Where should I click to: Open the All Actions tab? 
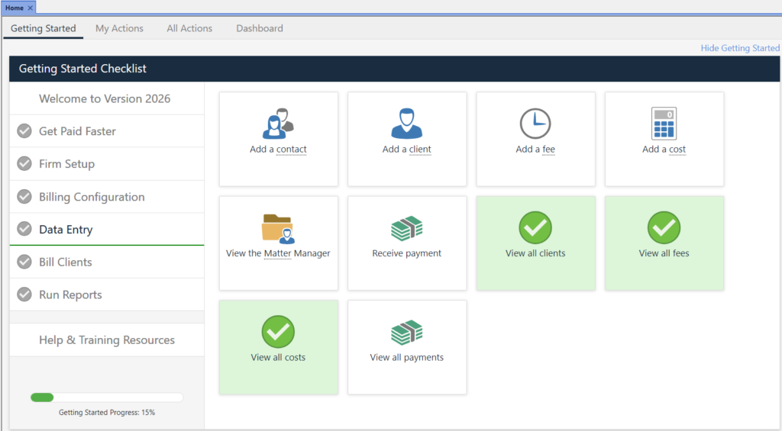click(x=189, y=28)
